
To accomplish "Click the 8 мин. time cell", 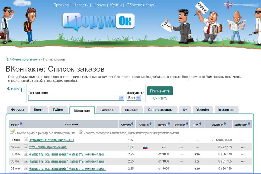I will tap(16, 140).
